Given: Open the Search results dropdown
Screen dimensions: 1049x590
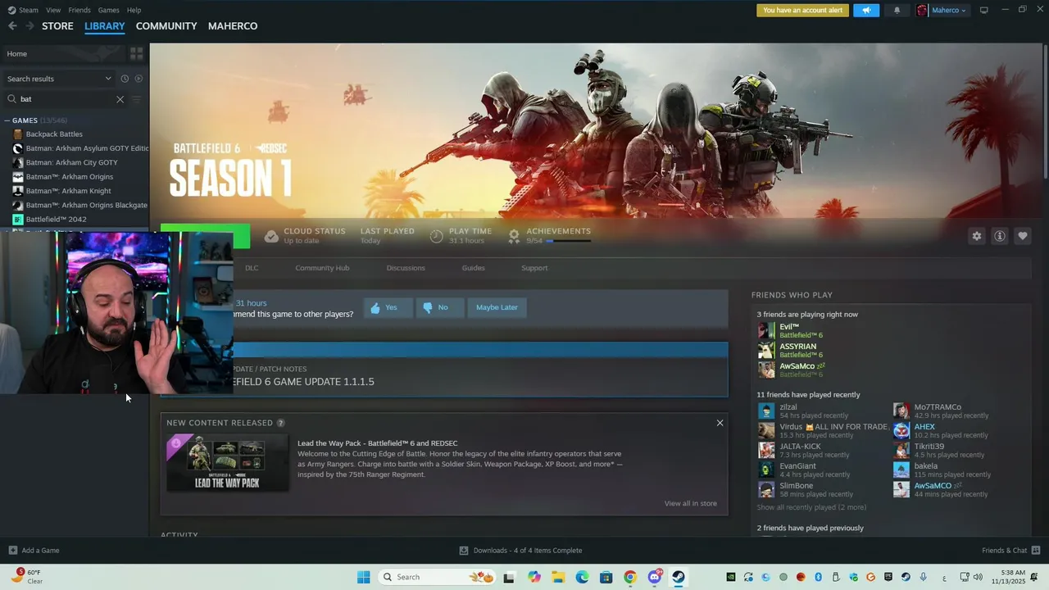Looking at the screenshot, I should 59,79.
